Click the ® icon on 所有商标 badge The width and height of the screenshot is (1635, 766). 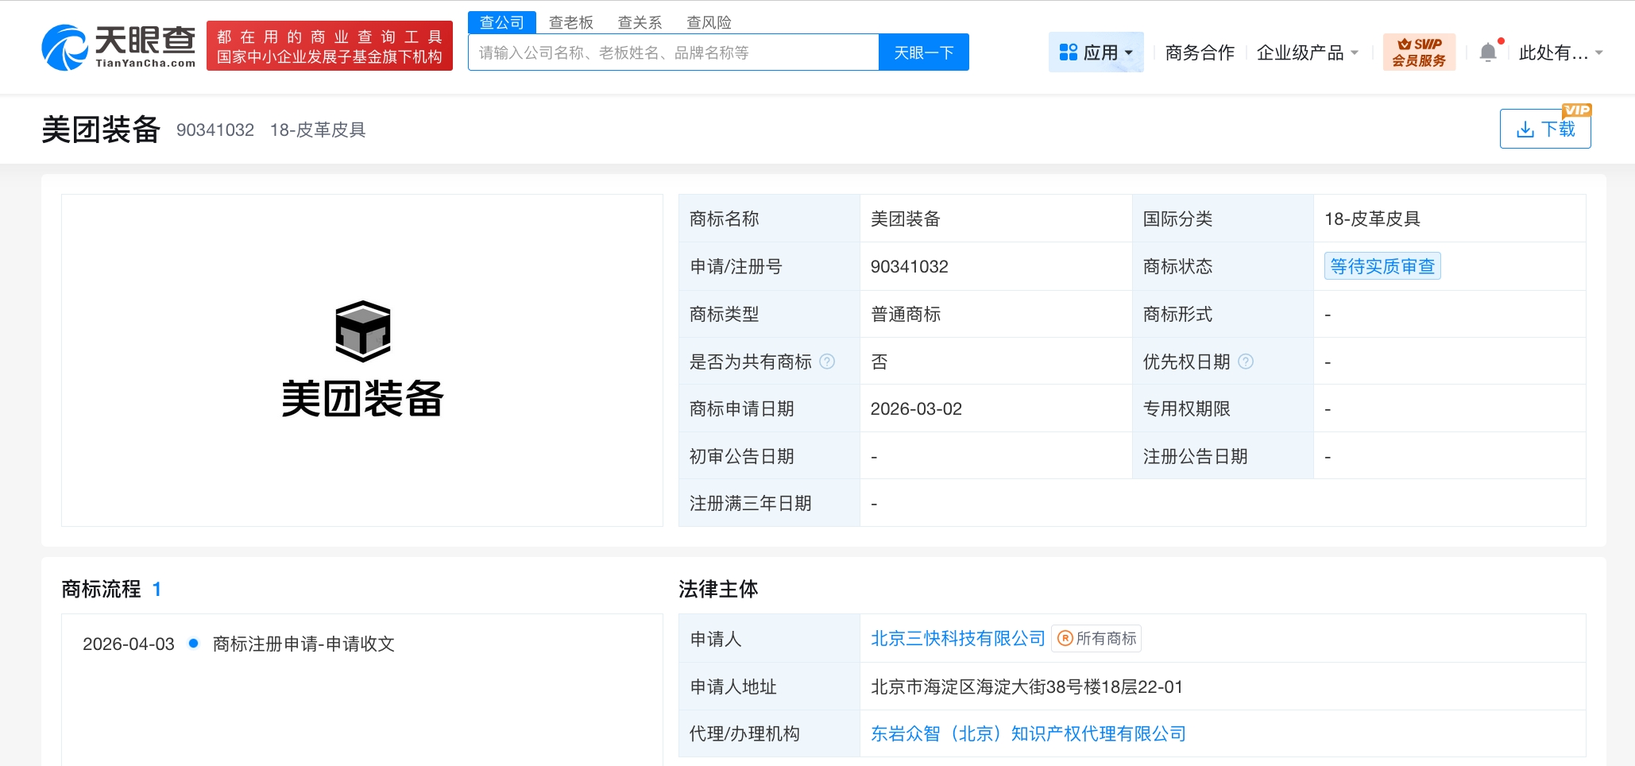[1065, 638]
